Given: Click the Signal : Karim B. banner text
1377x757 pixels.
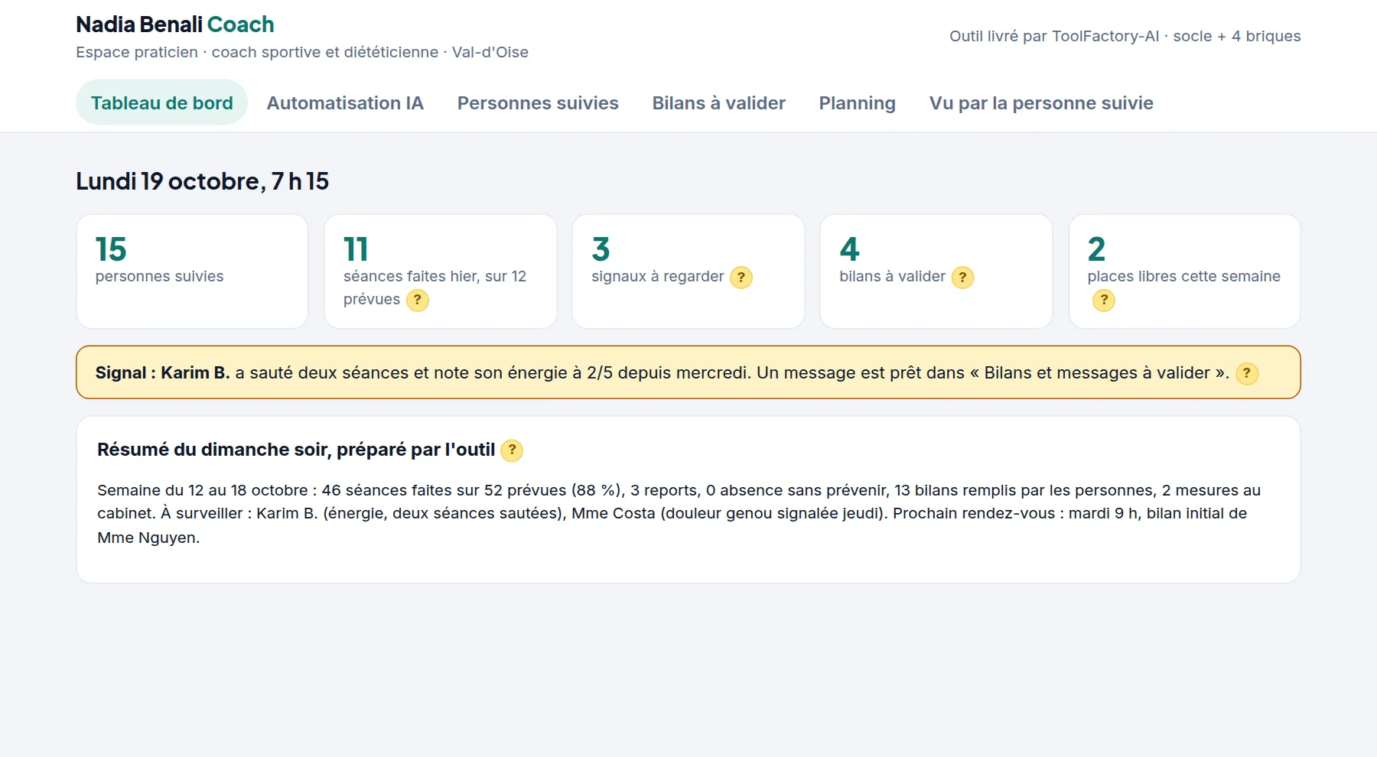Looking at the screenshot, I should pyautogui.click(x=662, y=373).
